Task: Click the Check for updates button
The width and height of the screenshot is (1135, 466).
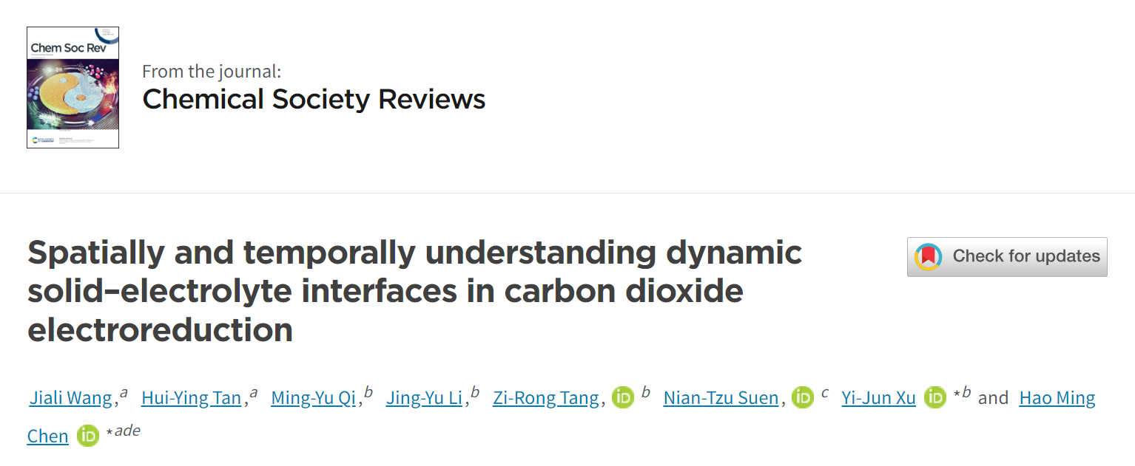Action: [x=1007, y=257]
